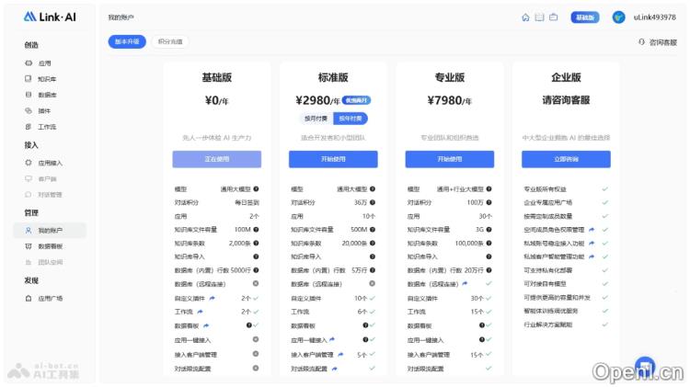Screen dimensions: 690x387
Task: Click the Link·AI logo
Action: [50, 17]
